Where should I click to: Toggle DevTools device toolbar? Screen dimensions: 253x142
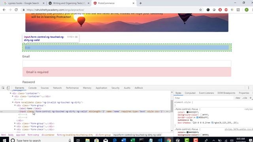(8, 88)
